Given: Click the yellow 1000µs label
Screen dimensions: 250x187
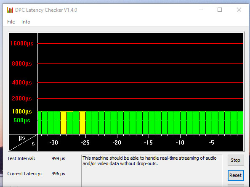Looking at the screenshot, I should (22, 111).
